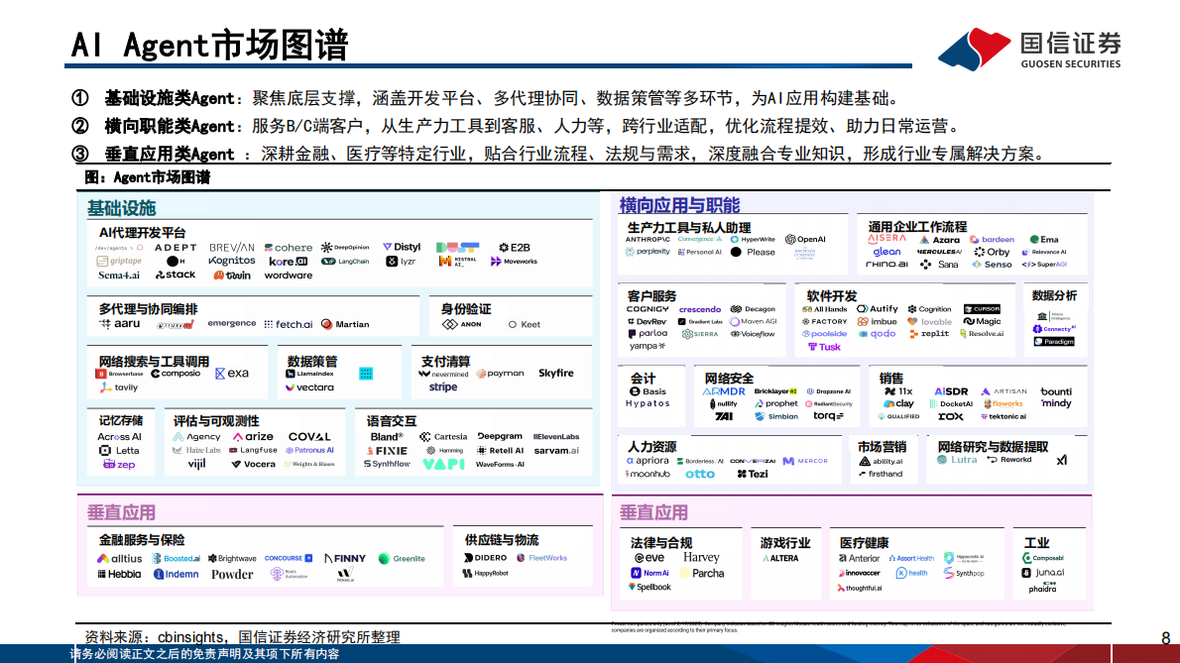This screenshot has width=1180, height=663.
Task: Click the Harvey logo
Action: pyautogui.click(x=701, y=558)
